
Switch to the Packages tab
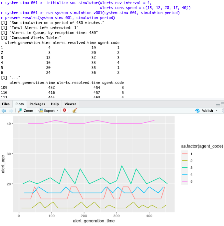pos(37,104)
